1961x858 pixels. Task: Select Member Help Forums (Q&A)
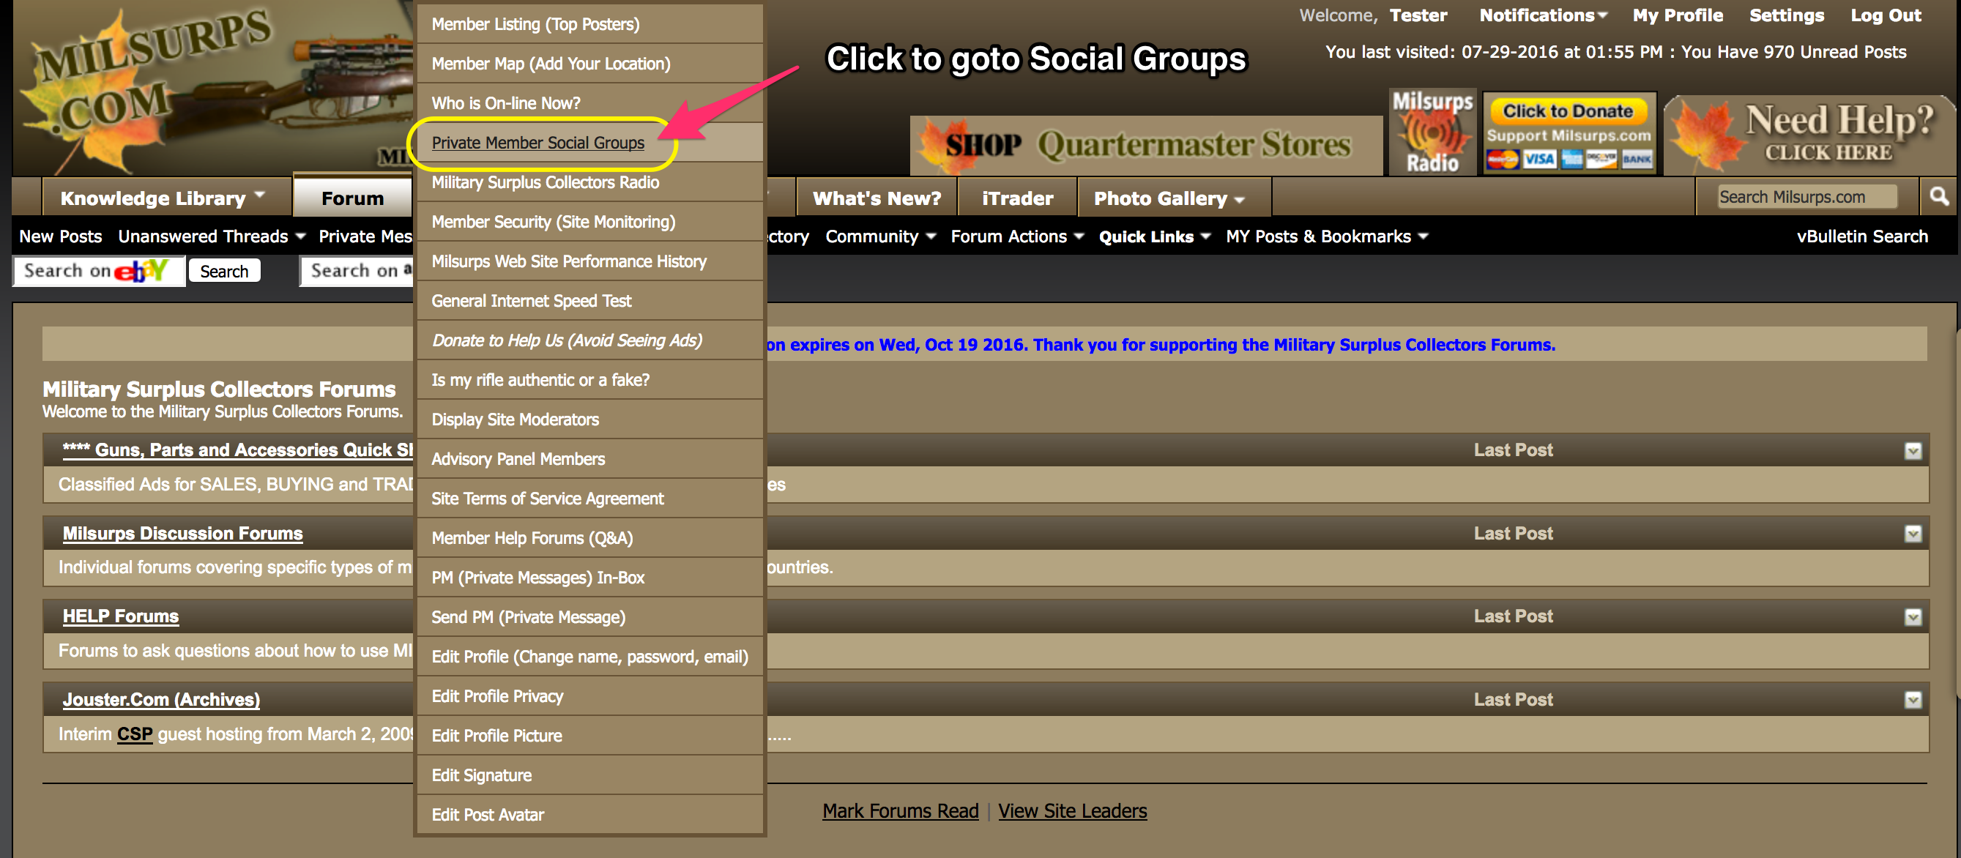(x=589, y=538)
